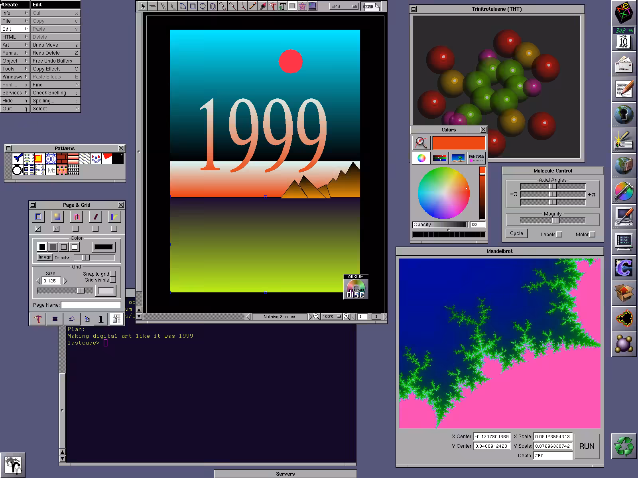Image resolution: width=638 pixels, height=478 pixels.
Task: Select the paintbrush tool
Action: (262, 6)
